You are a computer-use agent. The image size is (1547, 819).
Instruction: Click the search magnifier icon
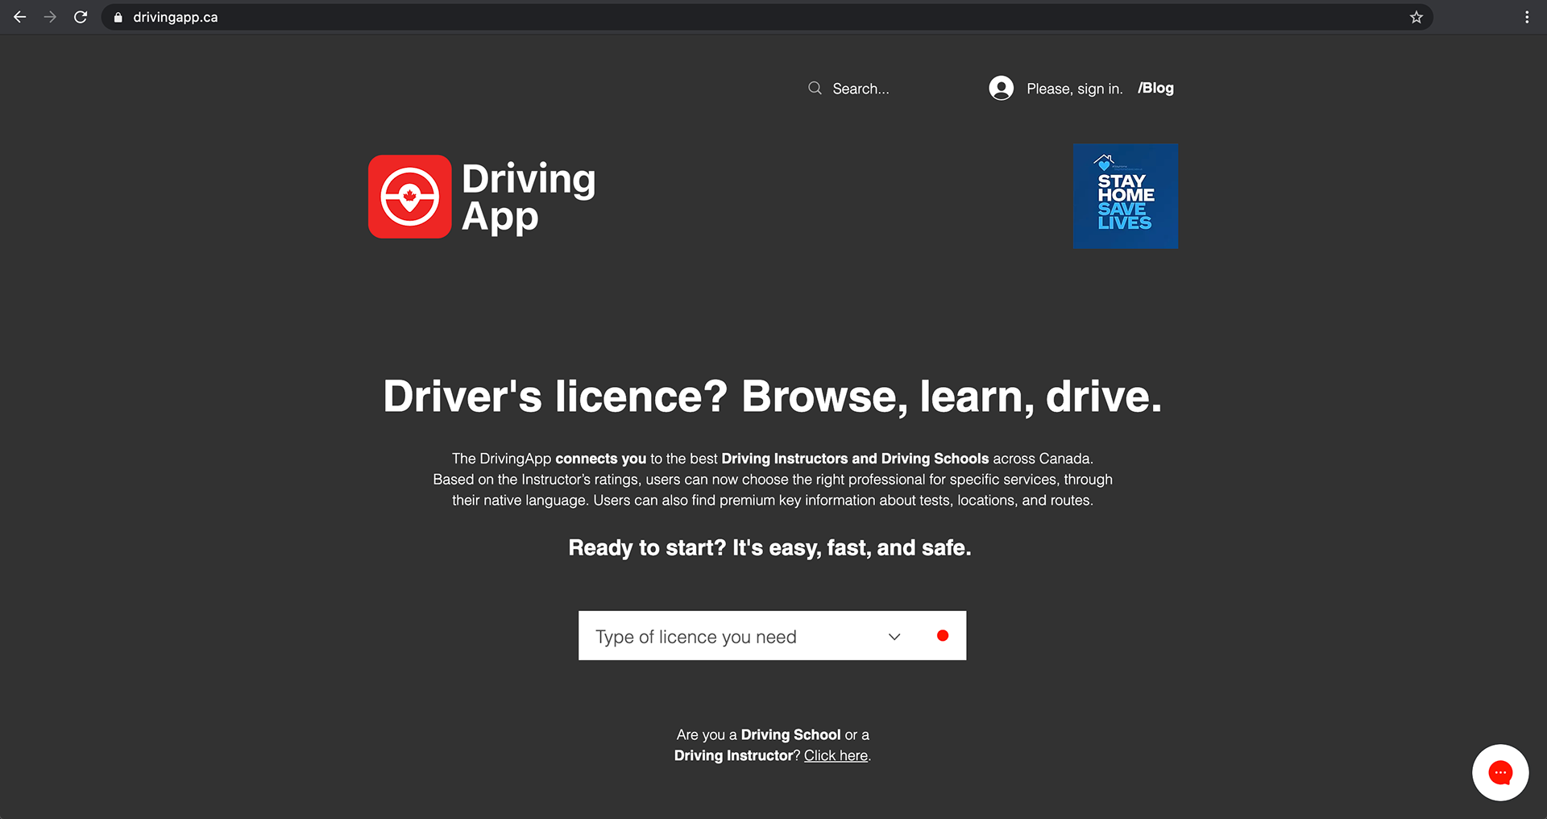[x=815, y=88]
